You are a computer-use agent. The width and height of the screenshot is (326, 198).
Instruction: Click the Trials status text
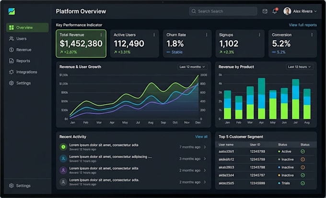pyautogui.click(x=285, y=183)
